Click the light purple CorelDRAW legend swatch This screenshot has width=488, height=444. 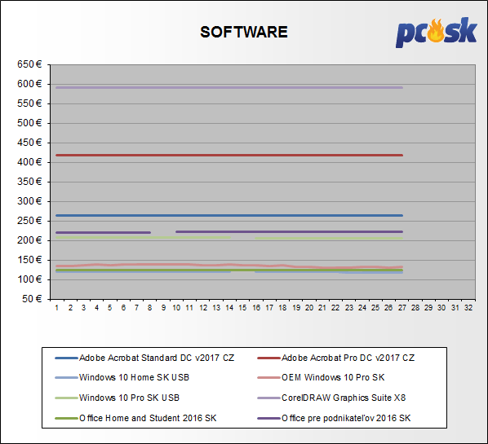[x=268, y=398]
